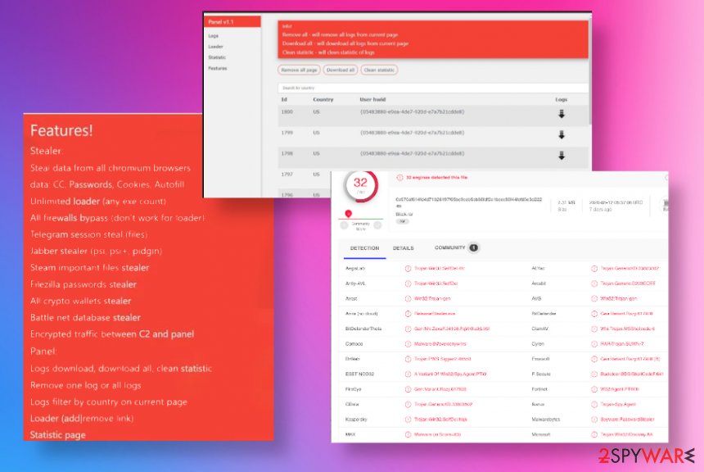Viewport: 704px width, 472px height.
Task: Open Features in the panel sidebar
Action: 217,68
